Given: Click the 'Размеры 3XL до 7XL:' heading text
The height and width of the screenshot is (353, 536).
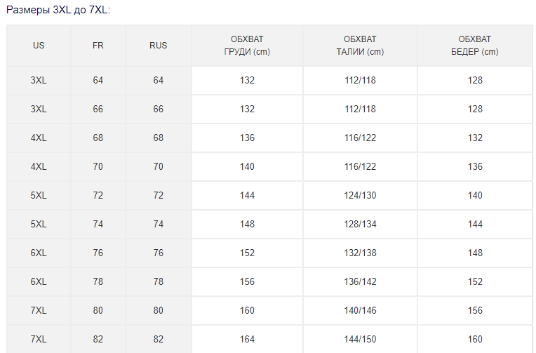Looking at the screenshot, I should [x=58, y=11].
